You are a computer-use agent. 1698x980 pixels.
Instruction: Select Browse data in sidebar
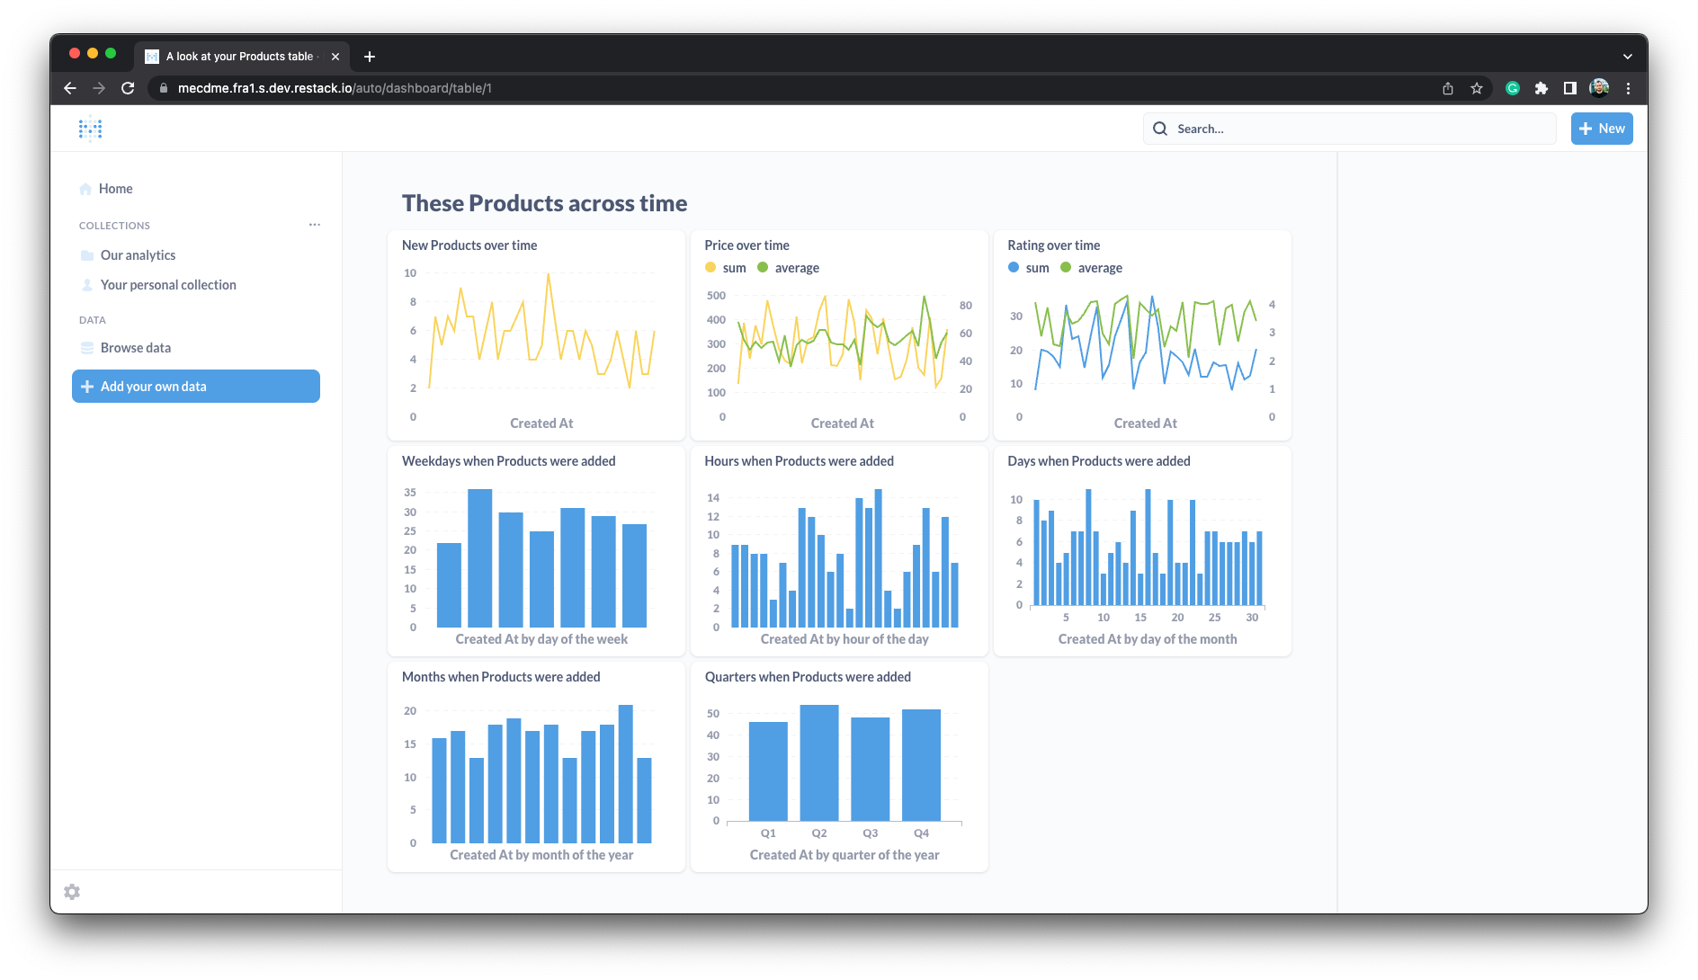[x=135, y=348]
